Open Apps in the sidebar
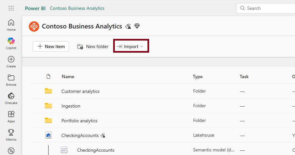This screenshot has height=155, width=295. pos(11,117)
